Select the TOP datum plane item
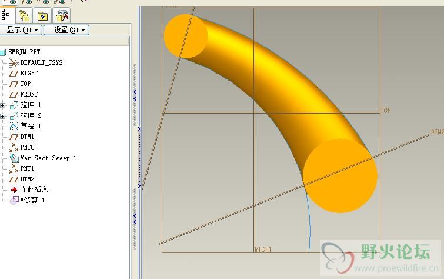 coord(25,84)
